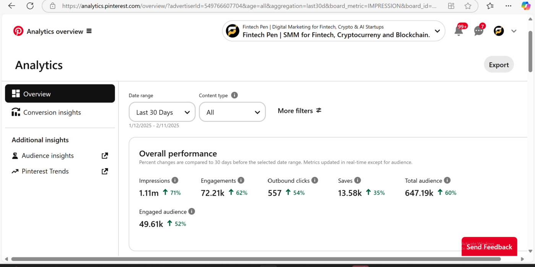Open notifications bell with 99+ badge
Viewport: 535px width, 267px height.
(459, 31)
